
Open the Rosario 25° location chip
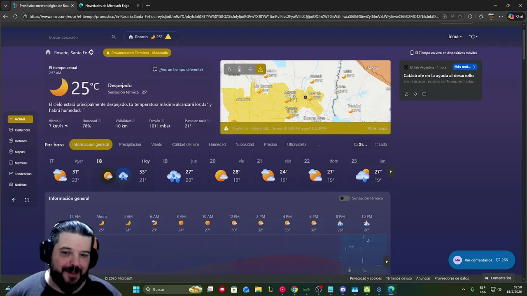click(151, 37)
